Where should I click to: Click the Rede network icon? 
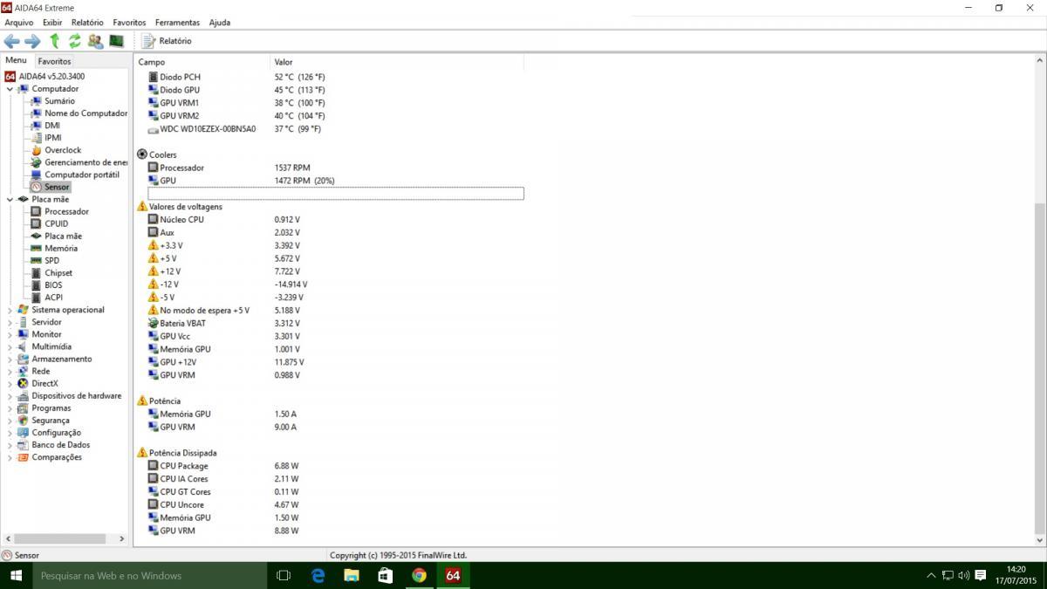(24, 371)
